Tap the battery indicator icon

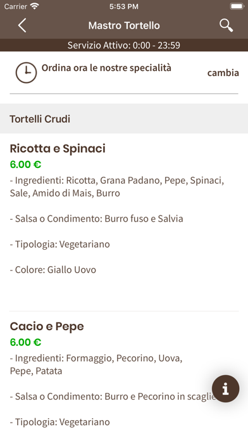click(x=237, y=6)
